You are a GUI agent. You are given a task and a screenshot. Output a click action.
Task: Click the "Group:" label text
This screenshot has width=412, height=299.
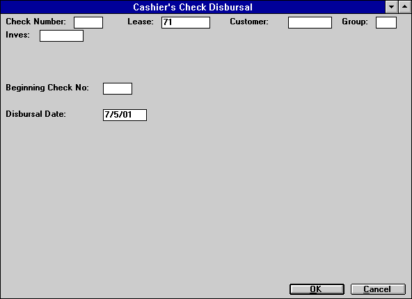tap(355, 22)
